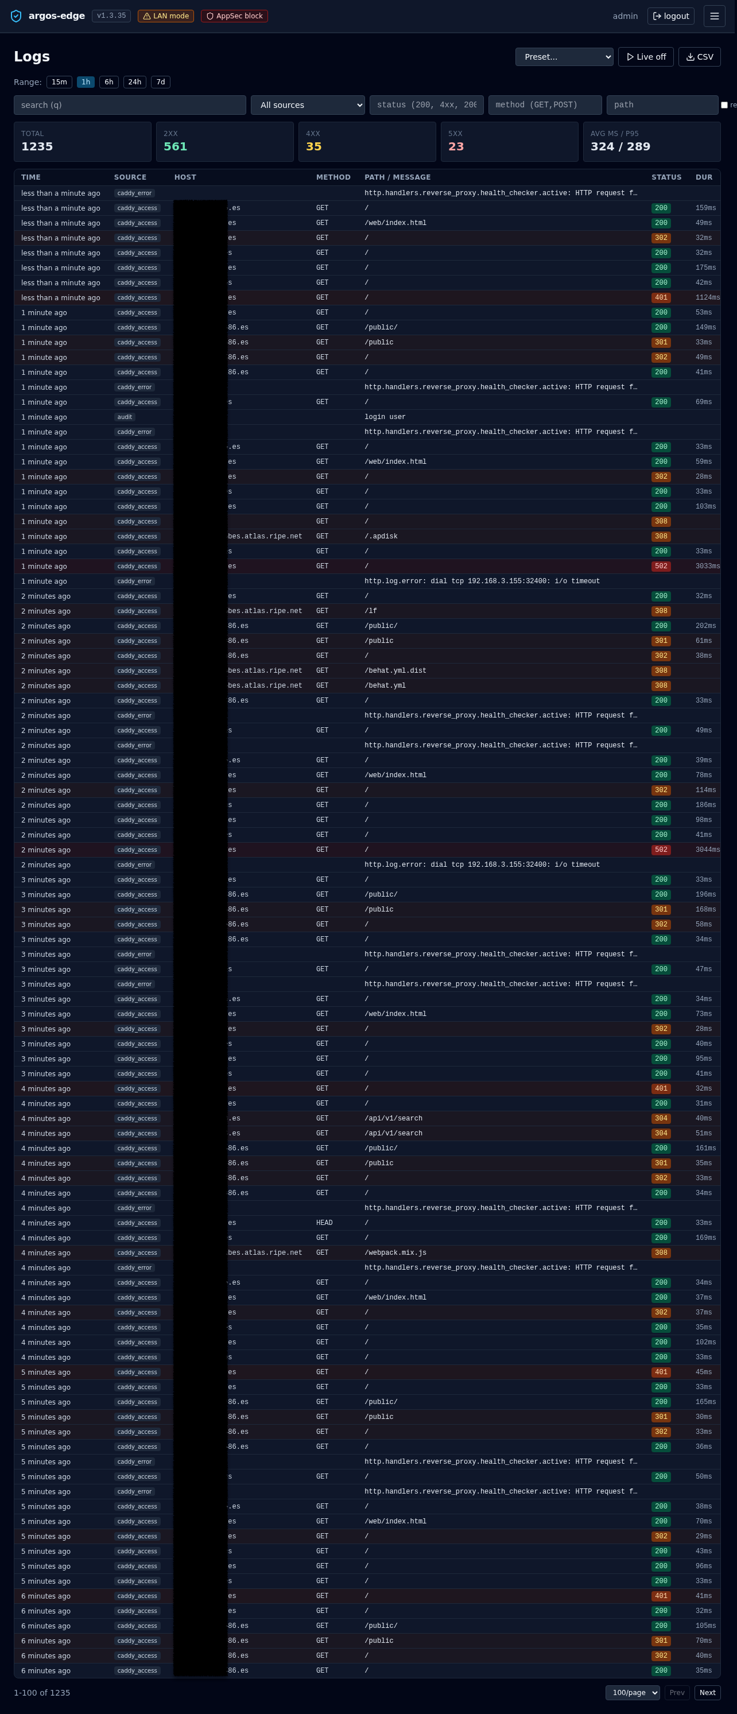
Task: Focus the status filter field
Action: pyautogui.click(x=426, y=105)
